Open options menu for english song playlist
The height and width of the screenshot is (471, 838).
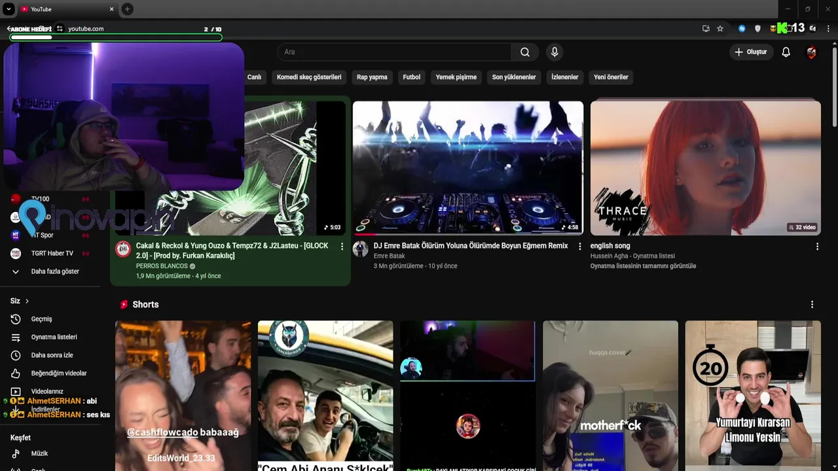817,247
